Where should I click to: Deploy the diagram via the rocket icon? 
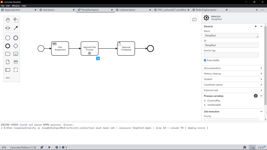[x=42, y=147]
